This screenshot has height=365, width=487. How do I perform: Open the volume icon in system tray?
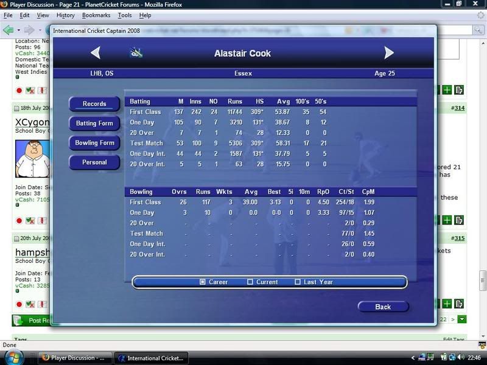point(461,357)
